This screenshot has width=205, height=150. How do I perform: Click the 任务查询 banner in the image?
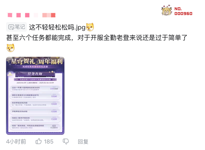tap(35, 74)
